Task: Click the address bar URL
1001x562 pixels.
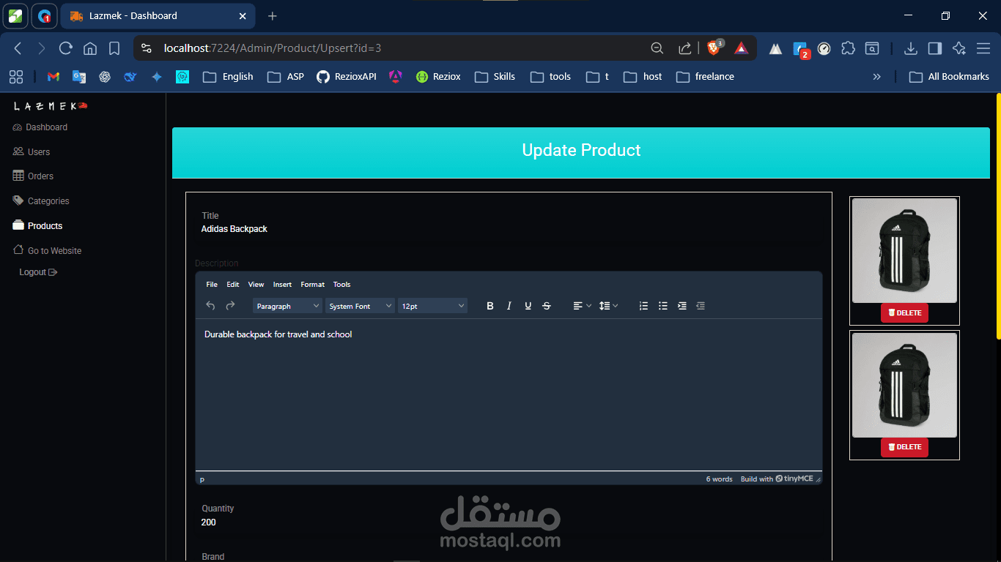Action: (x=273, y=48)
